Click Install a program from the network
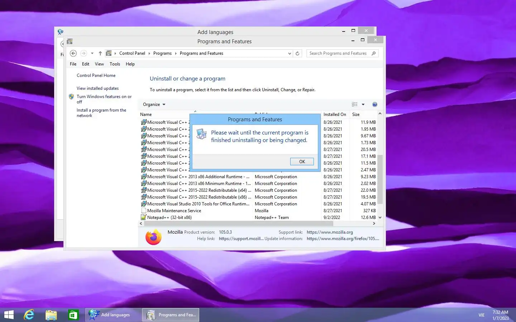Viewport: 516px width, 322px height. (x=101, y=113)
